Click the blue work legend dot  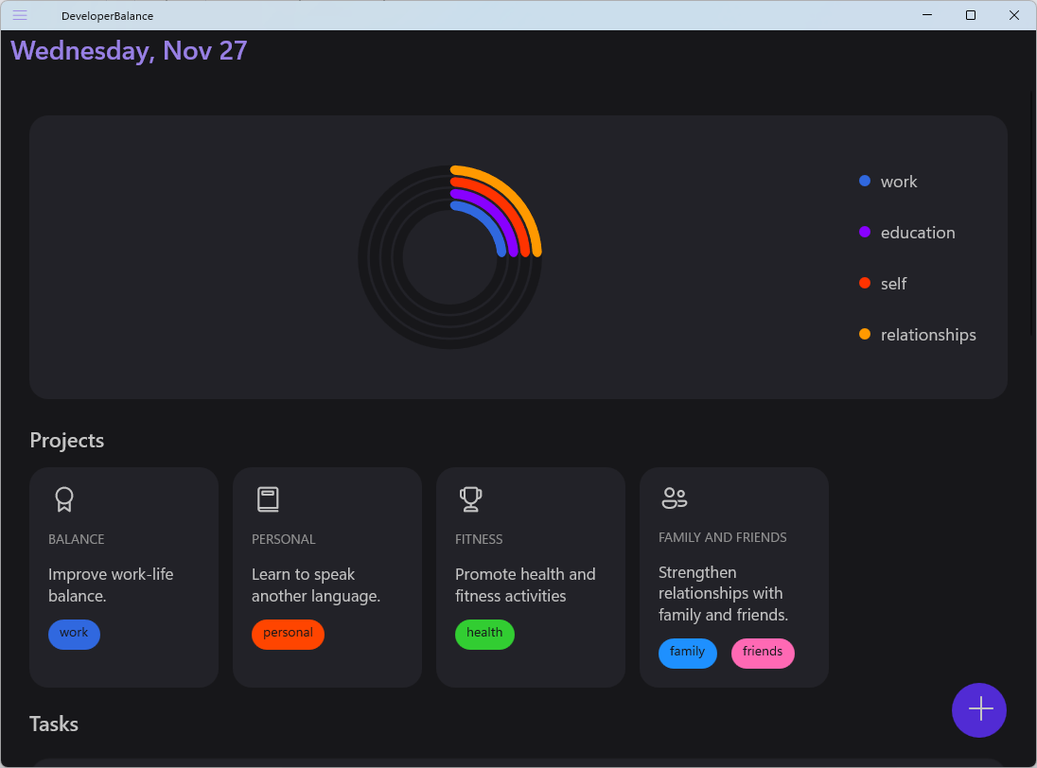click(x=866, y=181)
